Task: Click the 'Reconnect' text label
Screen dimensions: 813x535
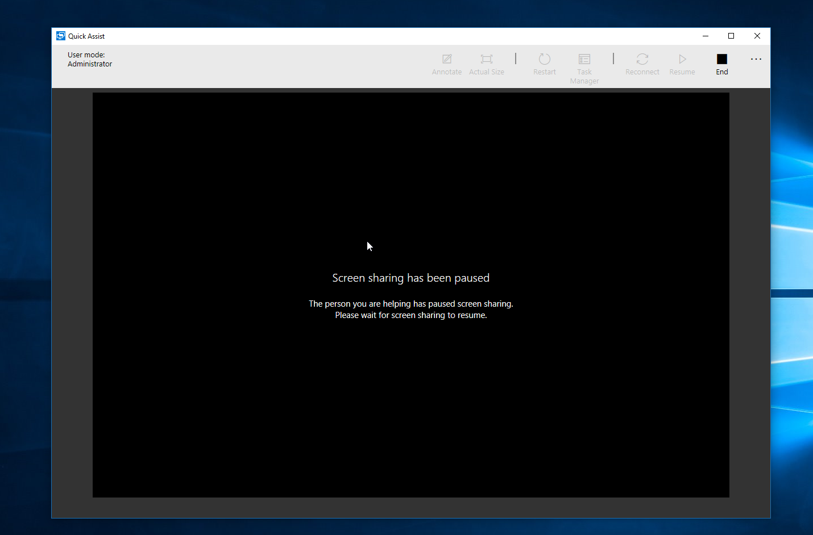Action: pyautogui.click(x=642, y=72)
